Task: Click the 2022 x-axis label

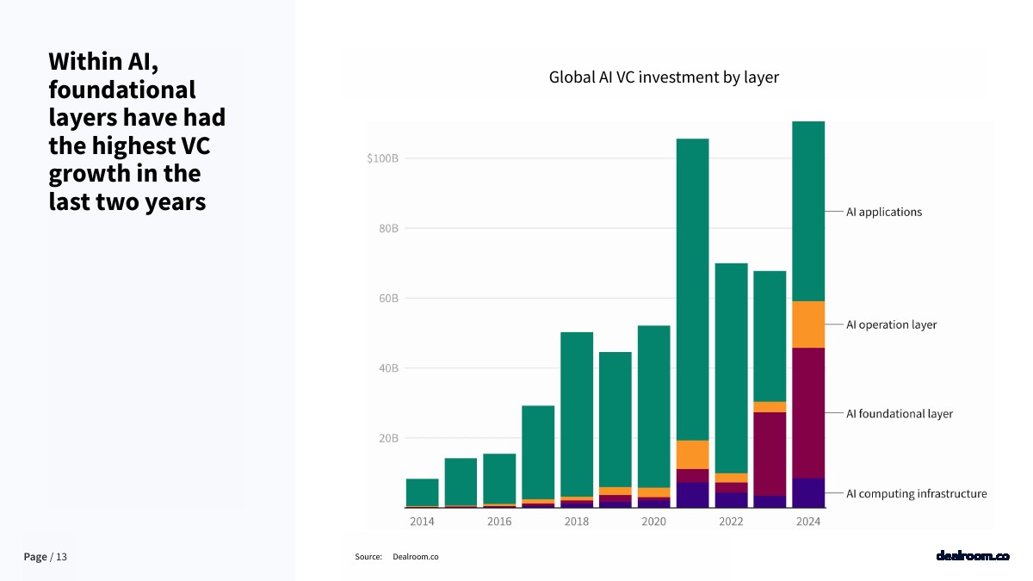Action: [731, 522]
